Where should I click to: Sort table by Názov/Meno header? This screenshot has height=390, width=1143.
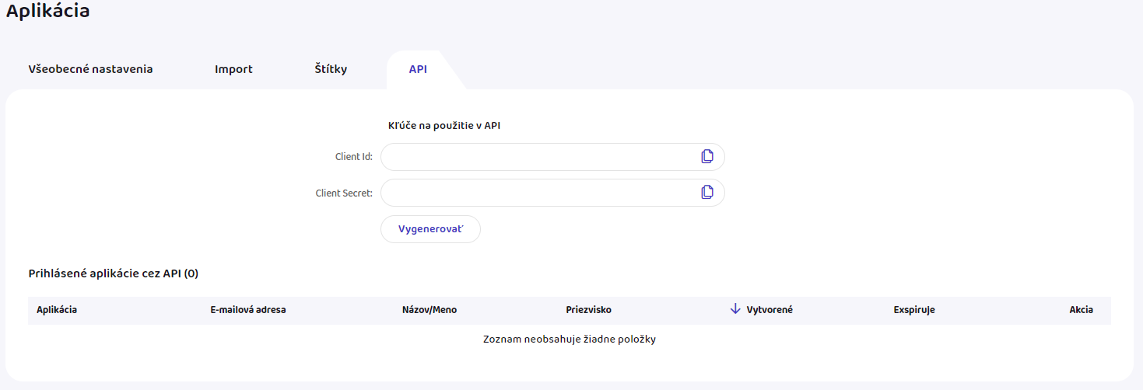tap(429, 310)
